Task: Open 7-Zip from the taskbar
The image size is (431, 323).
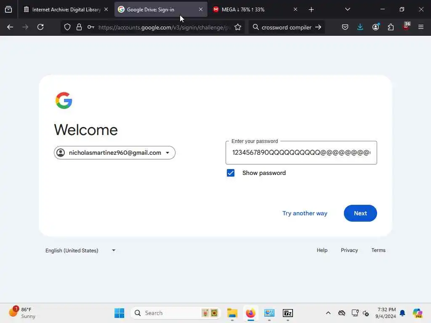Action: (288, 313)
